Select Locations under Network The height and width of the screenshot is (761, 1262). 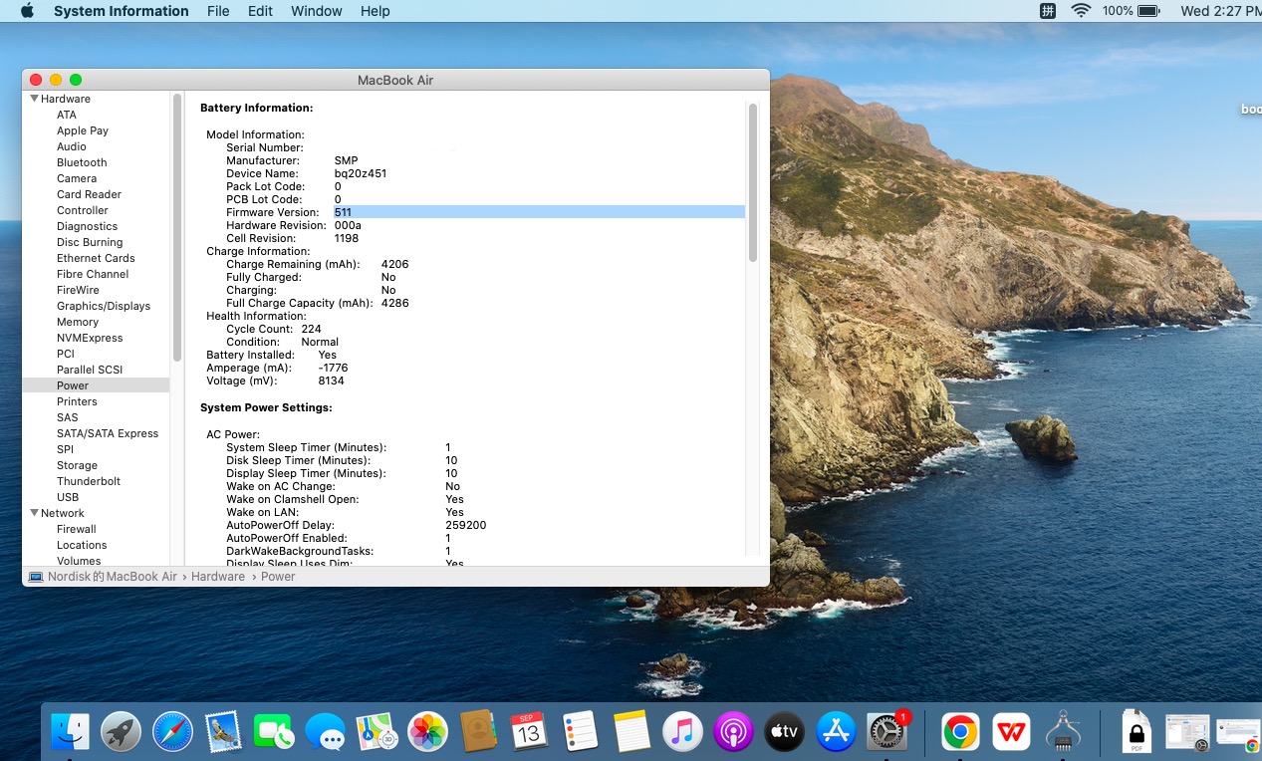tap(82, 545)
